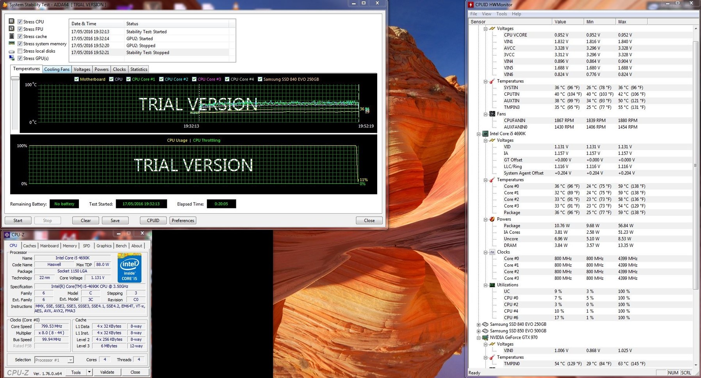Viewport: 701px width, 378px height.
Task: Open the File menu in HWMonitor
Action: [x=474, y=14]
